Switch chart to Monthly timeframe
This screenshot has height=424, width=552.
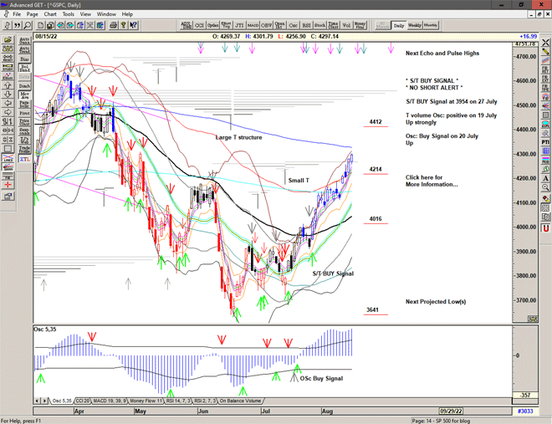point(431,24)
